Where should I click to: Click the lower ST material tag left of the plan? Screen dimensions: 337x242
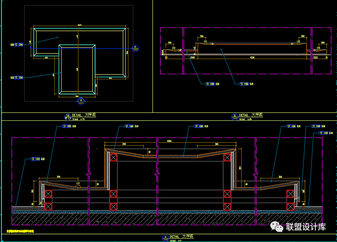click(17, 78)
